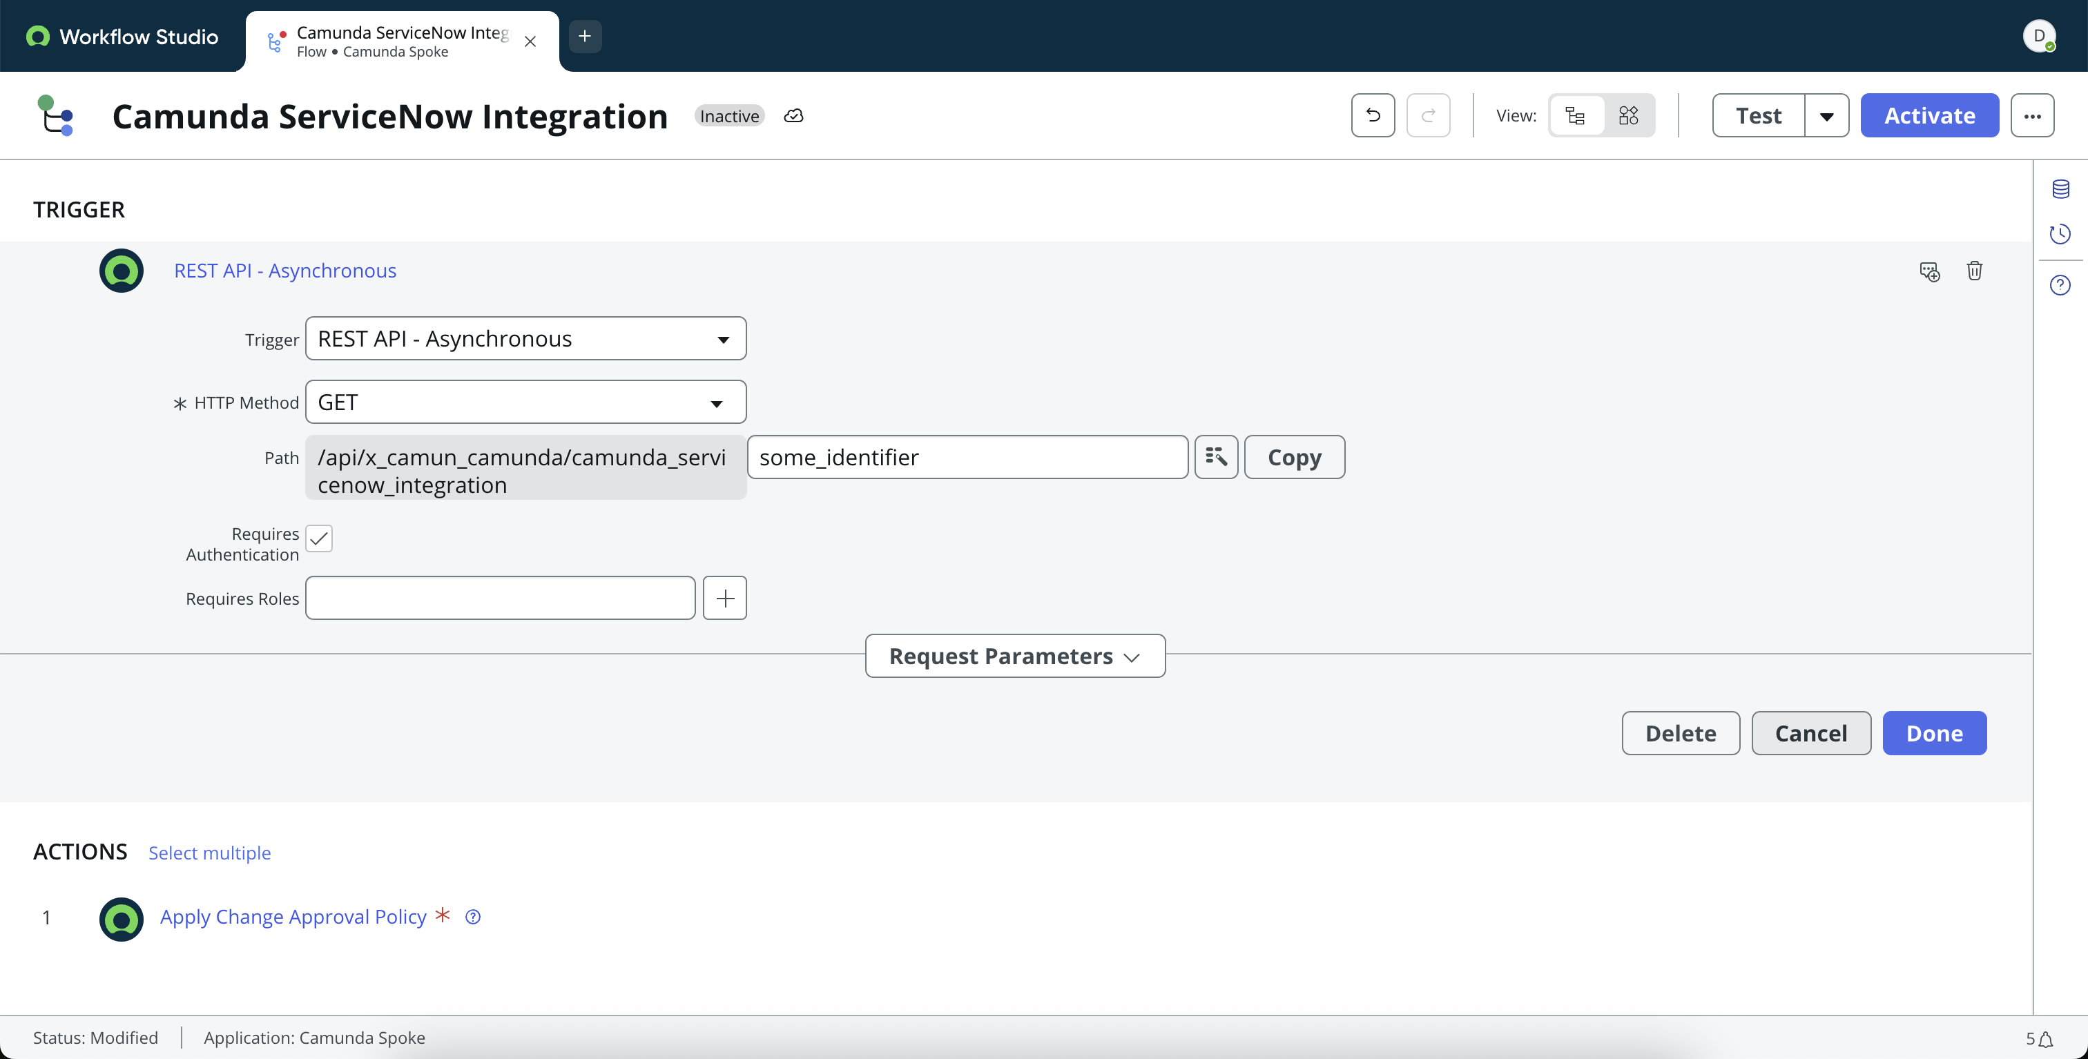This screenshot has height=1059, width=2088.
Task: Expand the Request Parameters section
Action: tap(1014, 656)
